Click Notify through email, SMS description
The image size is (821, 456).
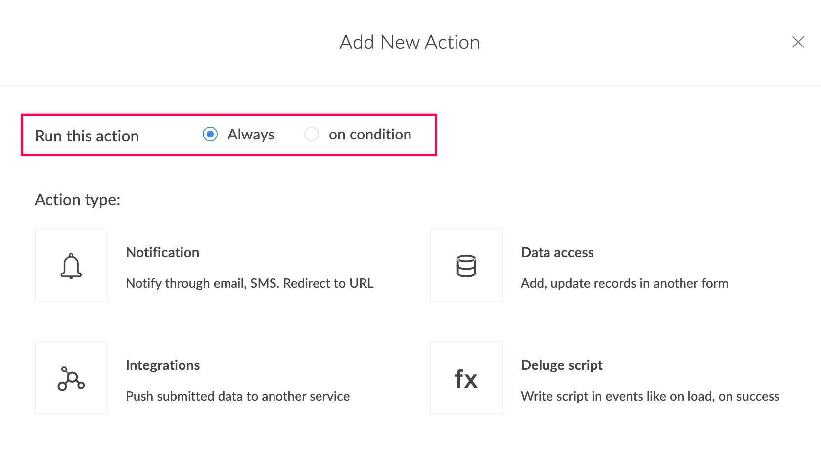(x=250, y=283)
